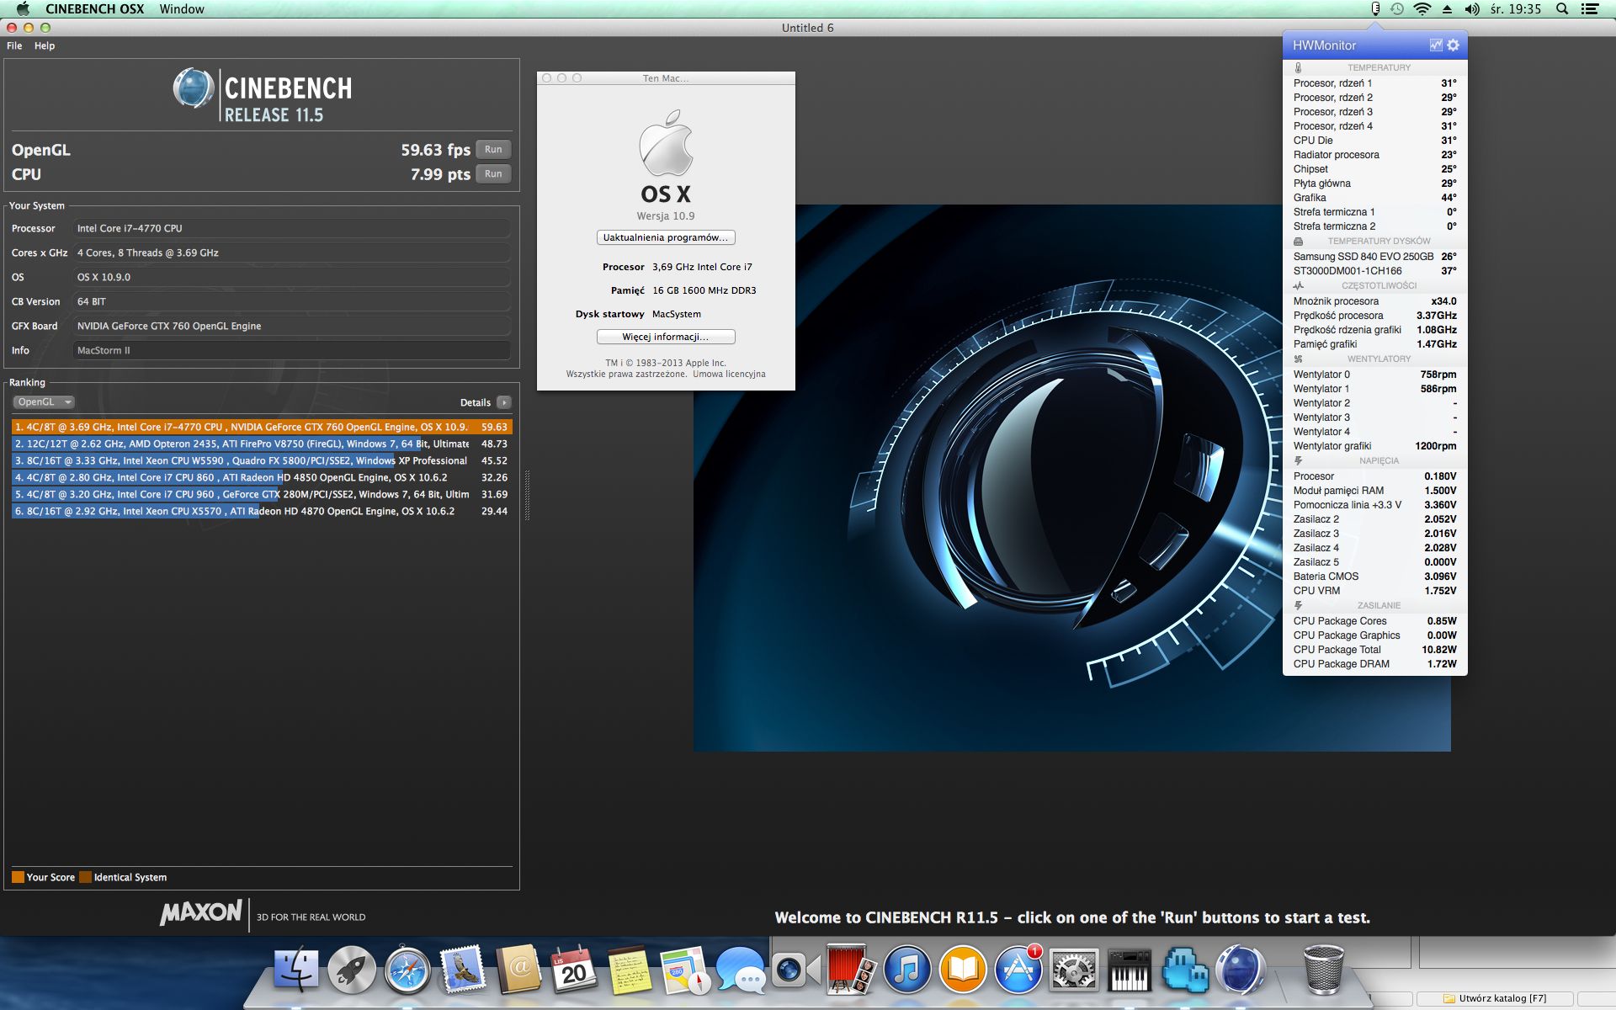This screenshot has width=1616, height=1010.
Task: Open the File menu in Cinebench
Action: coord(14,45)
